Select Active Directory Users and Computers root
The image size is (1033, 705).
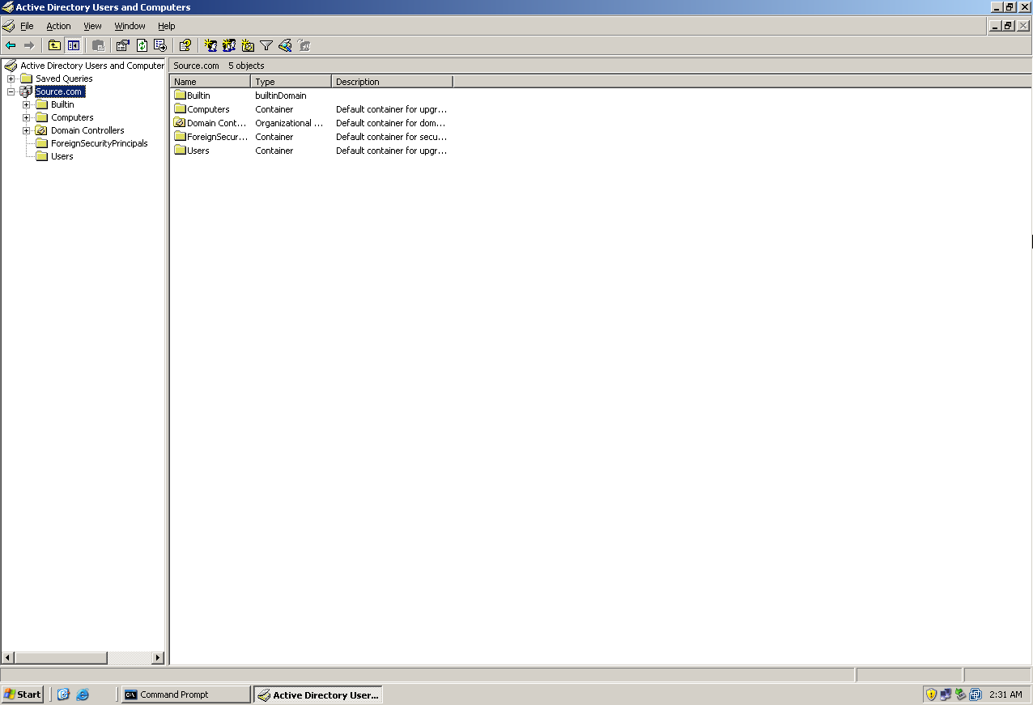click(91, 66)
